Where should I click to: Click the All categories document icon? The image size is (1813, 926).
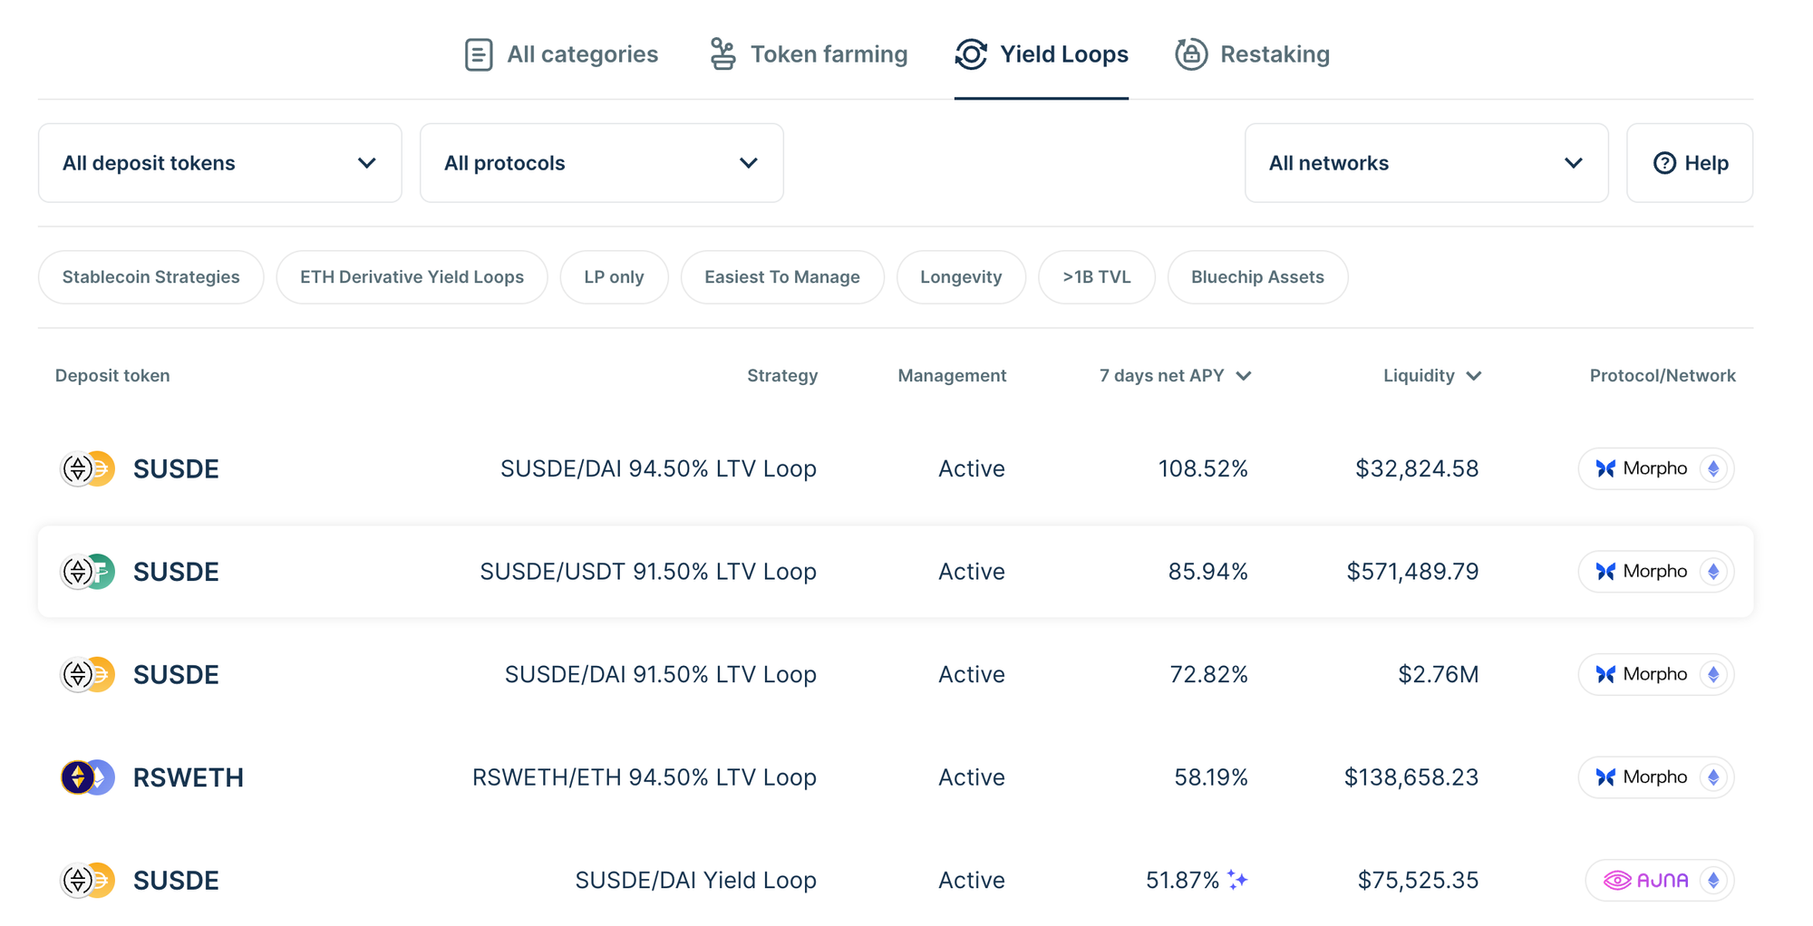(x=479, y=54)
